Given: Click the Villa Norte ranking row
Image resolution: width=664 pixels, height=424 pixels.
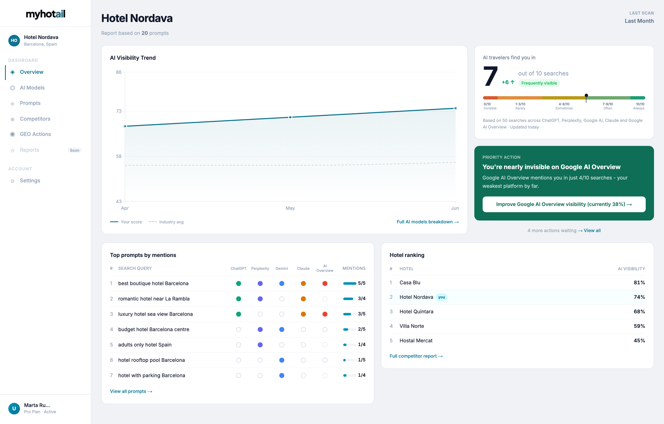Looking at the screenshot, I should click(517, 326).
